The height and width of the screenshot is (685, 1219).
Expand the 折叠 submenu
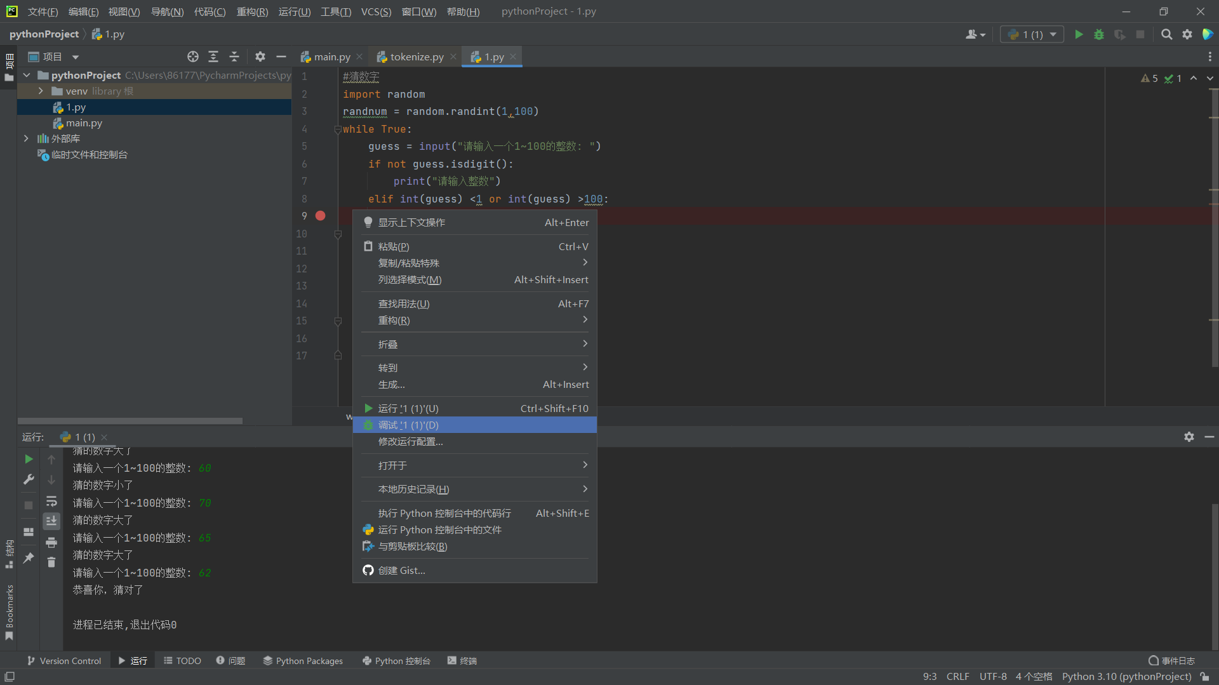pos(475,344)
